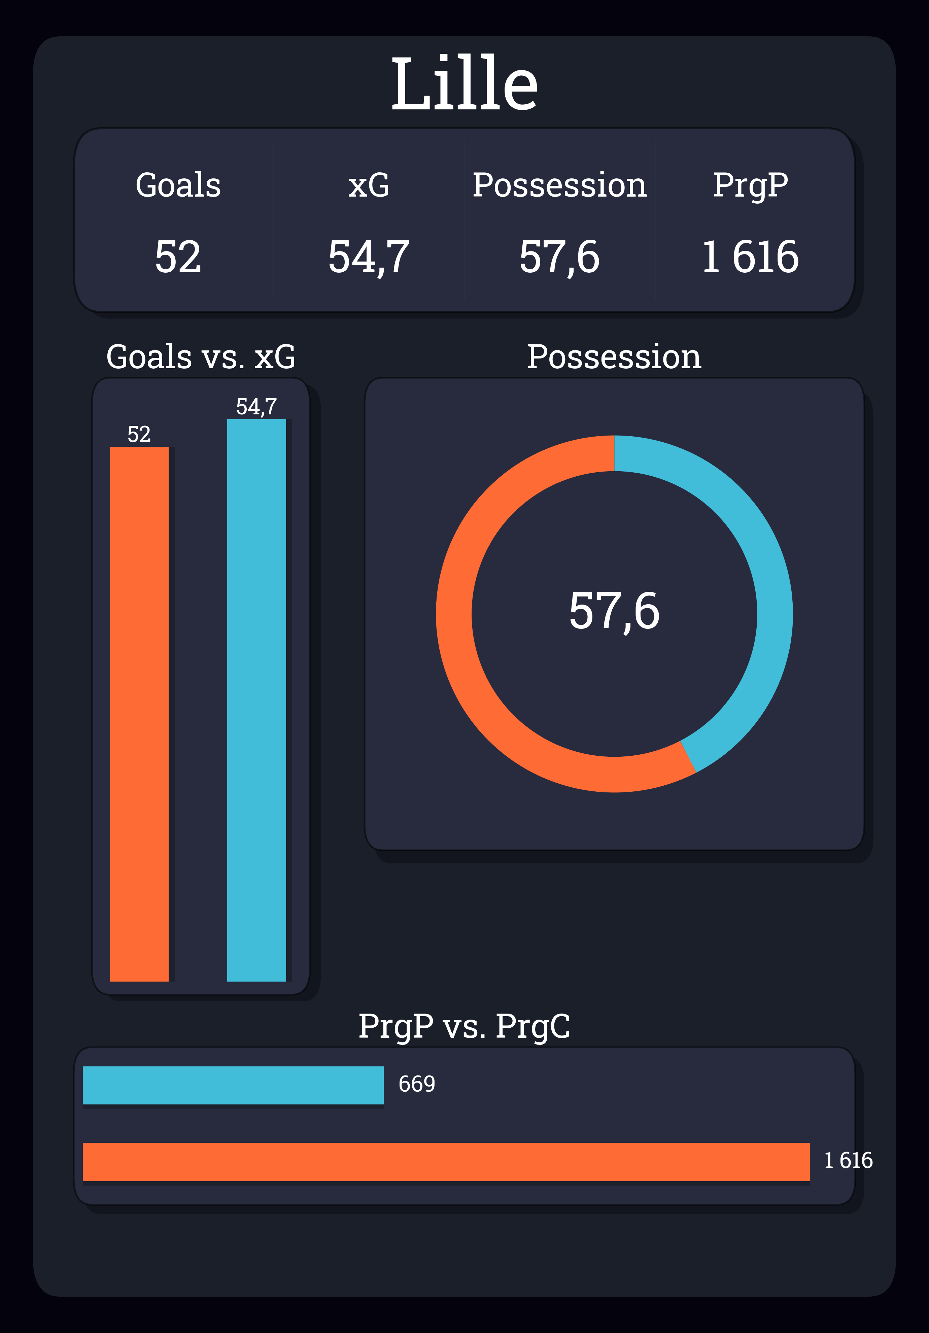Select the PrgP label in stats card
929x1333 pixels.
click(x=750, y=185)
